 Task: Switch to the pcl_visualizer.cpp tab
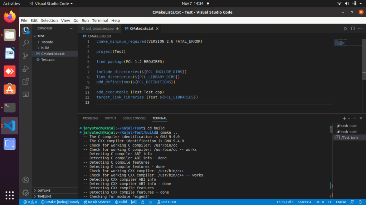99,29
